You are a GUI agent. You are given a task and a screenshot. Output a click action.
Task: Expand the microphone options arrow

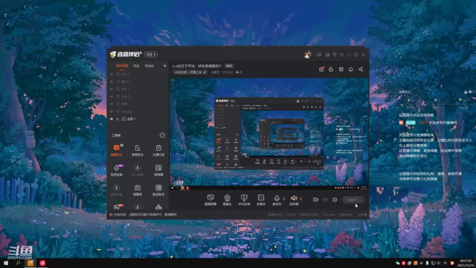click(x=284, y=199)
